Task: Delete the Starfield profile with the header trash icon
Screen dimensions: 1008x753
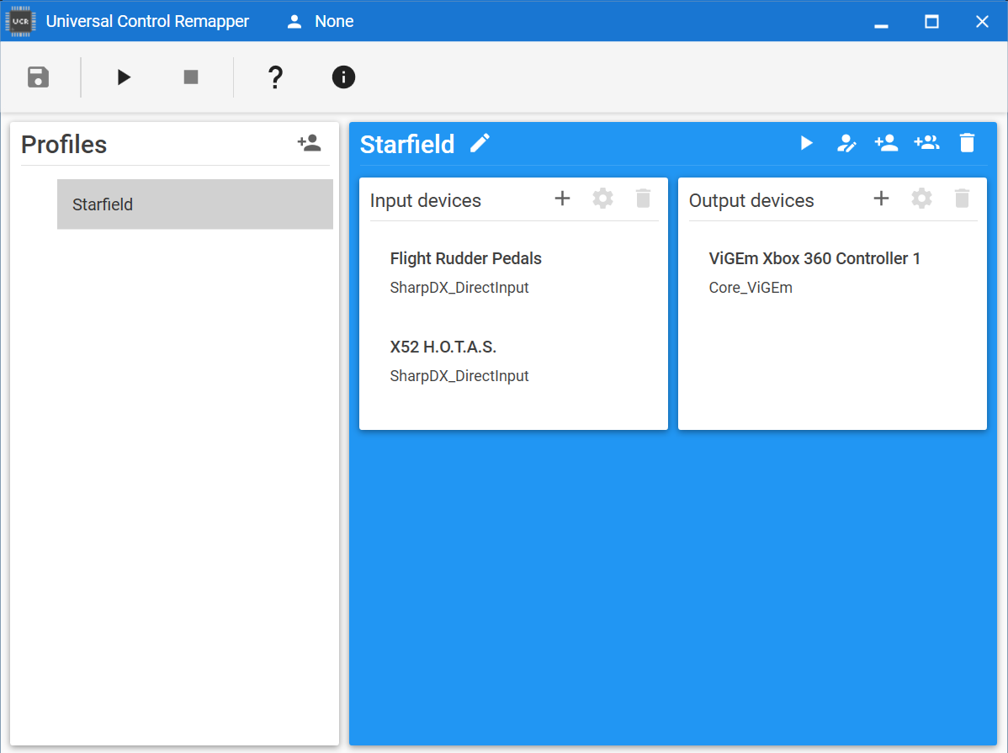Action: [967, 143]
